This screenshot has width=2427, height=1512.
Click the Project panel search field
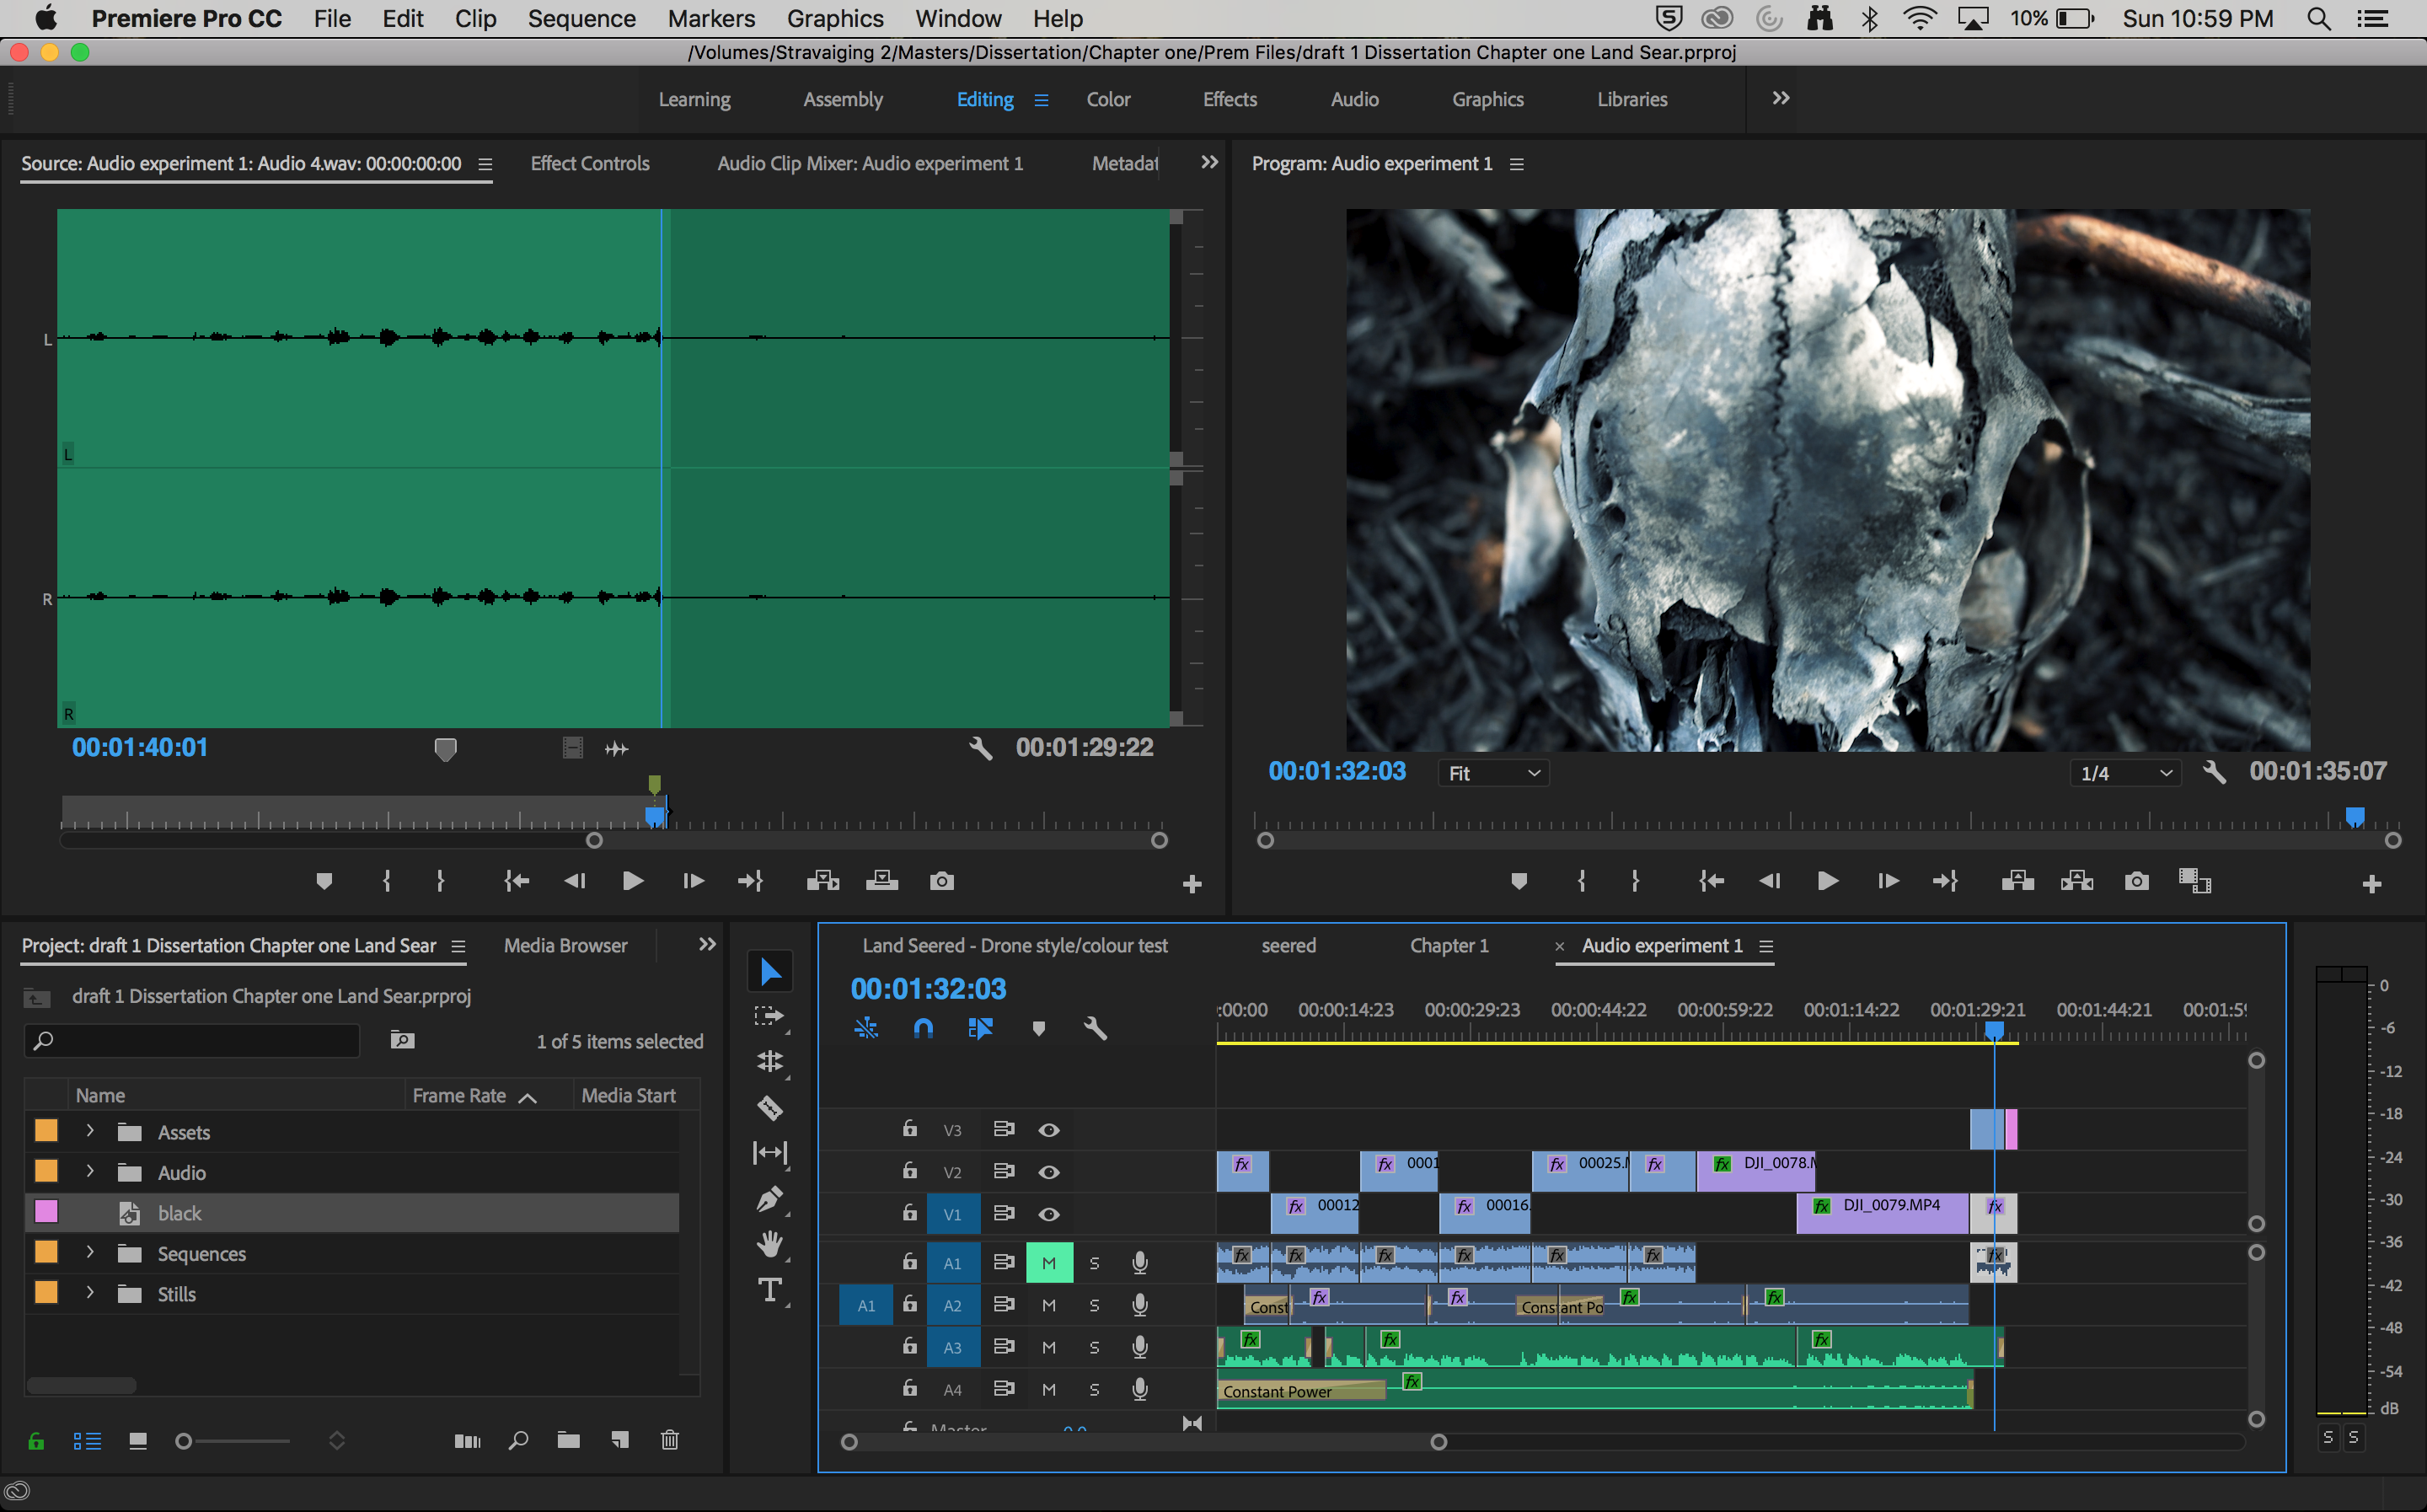200,1041
